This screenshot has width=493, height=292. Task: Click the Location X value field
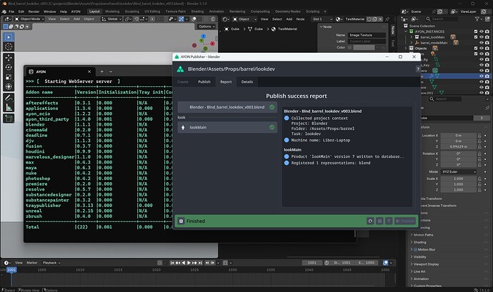[x=459, y=136]
